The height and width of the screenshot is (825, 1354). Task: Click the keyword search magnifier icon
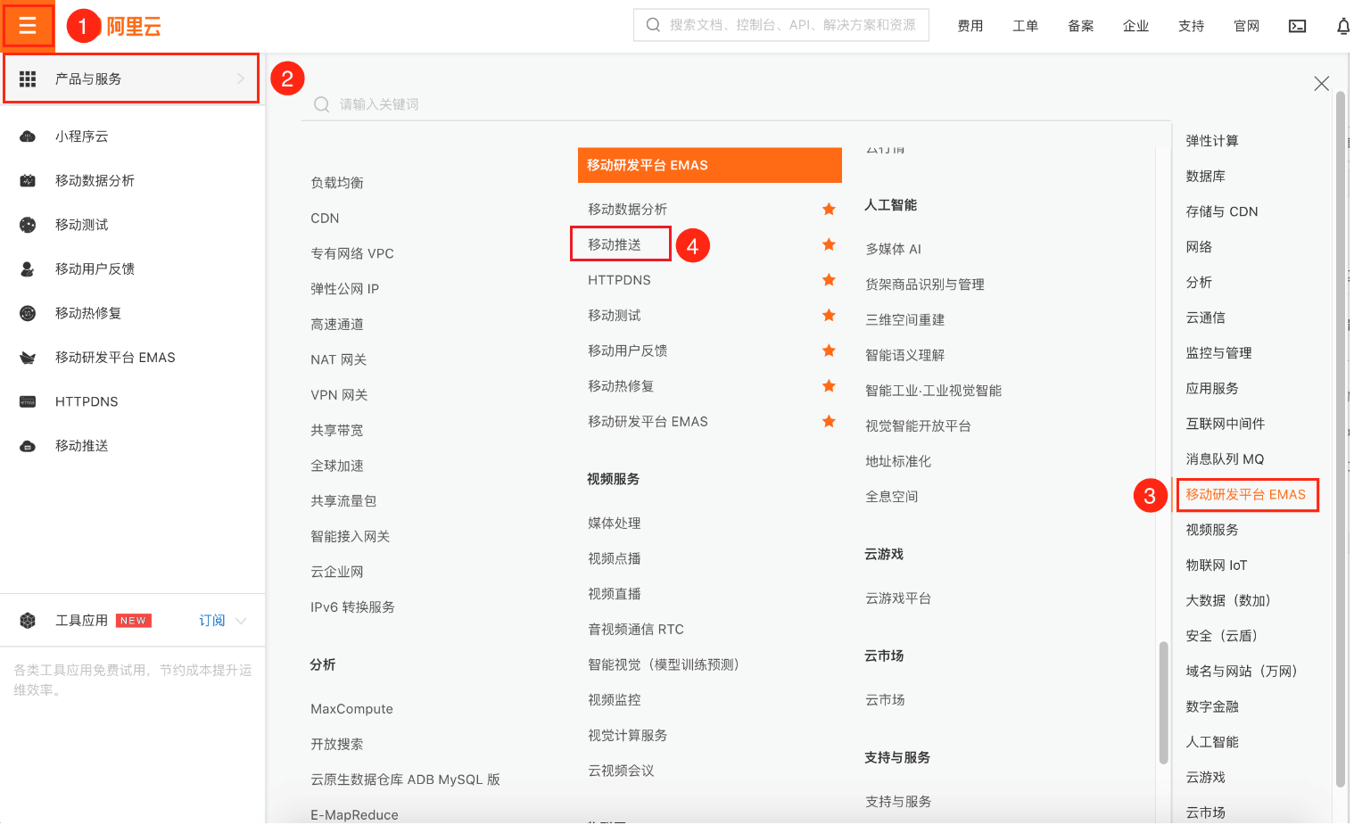[322, 104]
